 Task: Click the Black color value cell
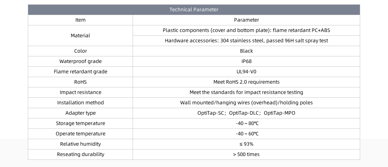coord(247,51)
